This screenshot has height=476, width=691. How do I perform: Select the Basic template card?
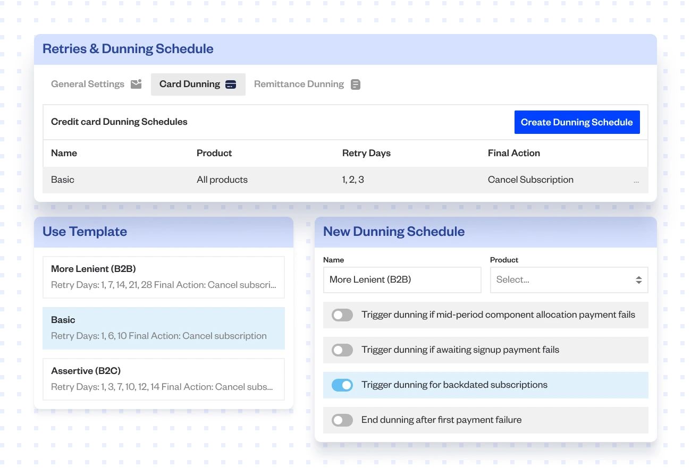coord(163,328)
